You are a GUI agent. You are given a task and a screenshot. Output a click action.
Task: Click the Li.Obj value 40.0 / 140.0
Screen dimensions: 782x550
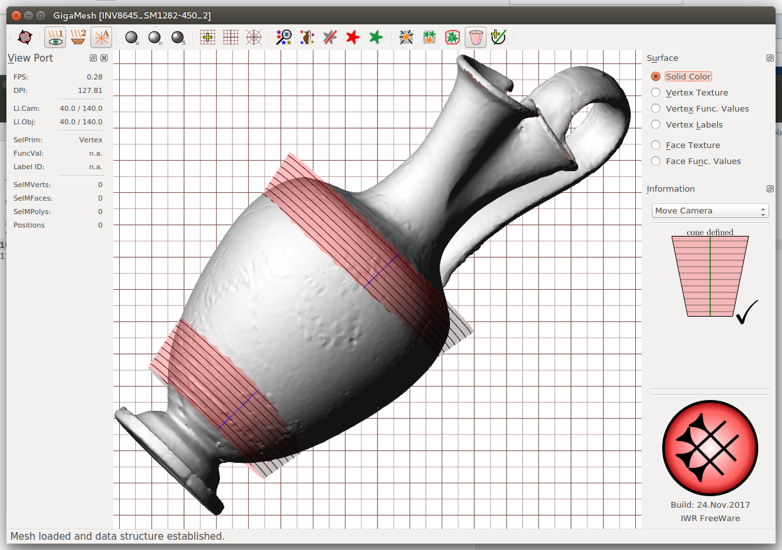click(x=81, y=122)
